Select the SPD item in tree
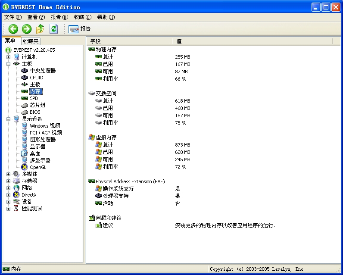 click(34, 98)
